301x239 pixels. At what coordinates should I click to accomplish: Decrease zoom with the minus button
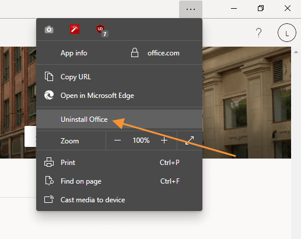pos(117,140)
